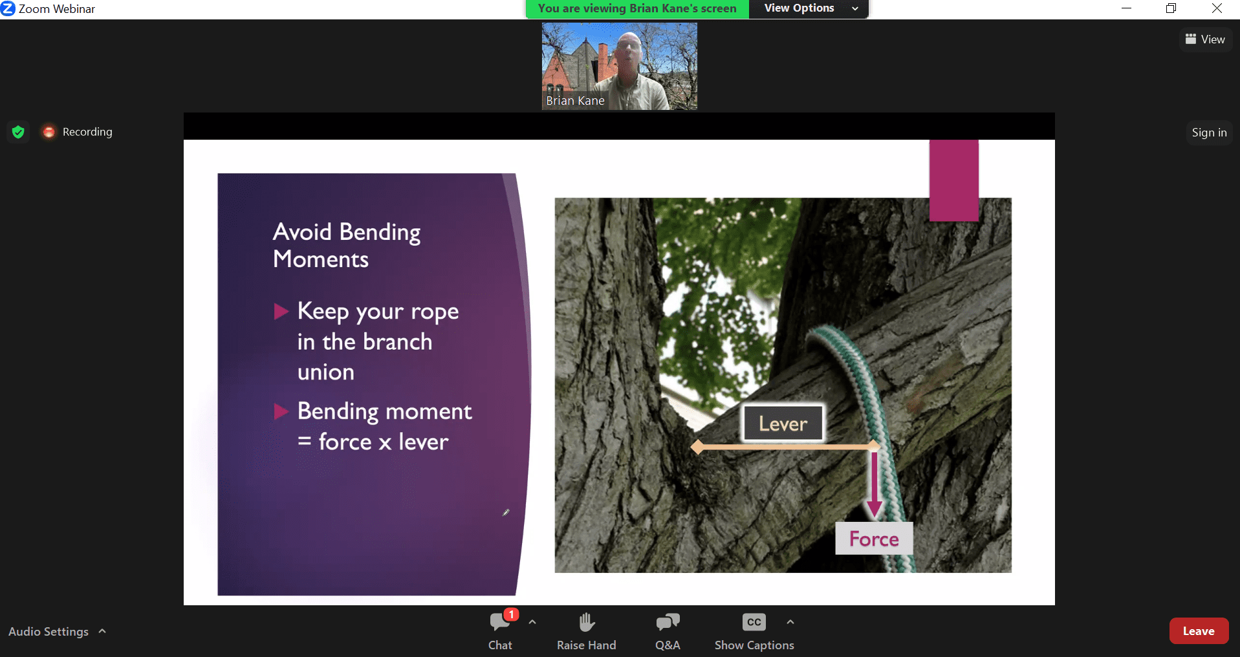Image resolution: width=1240 pixels, height=657 pixels.
Task: Raise your hand in the webinar
Action: coord(586,631)
